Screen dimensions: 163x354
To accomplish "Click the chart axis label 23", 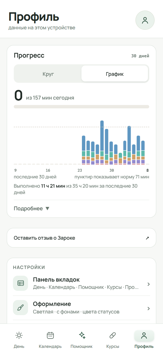I will point(80,170).
